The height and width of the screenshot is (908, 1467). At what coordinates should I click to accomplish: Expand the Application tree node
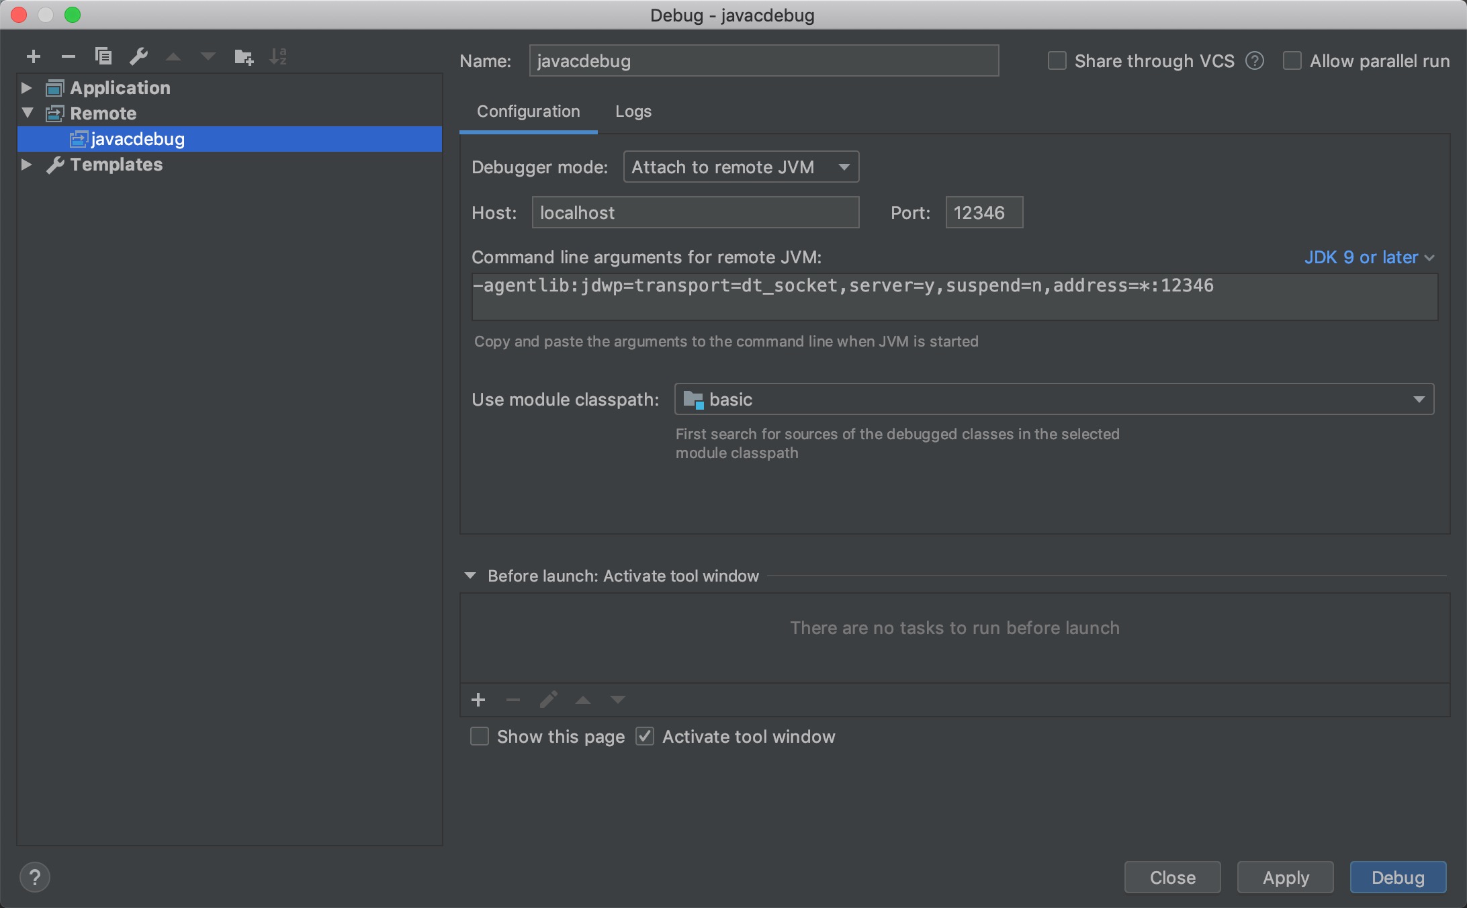pos(26,88)
